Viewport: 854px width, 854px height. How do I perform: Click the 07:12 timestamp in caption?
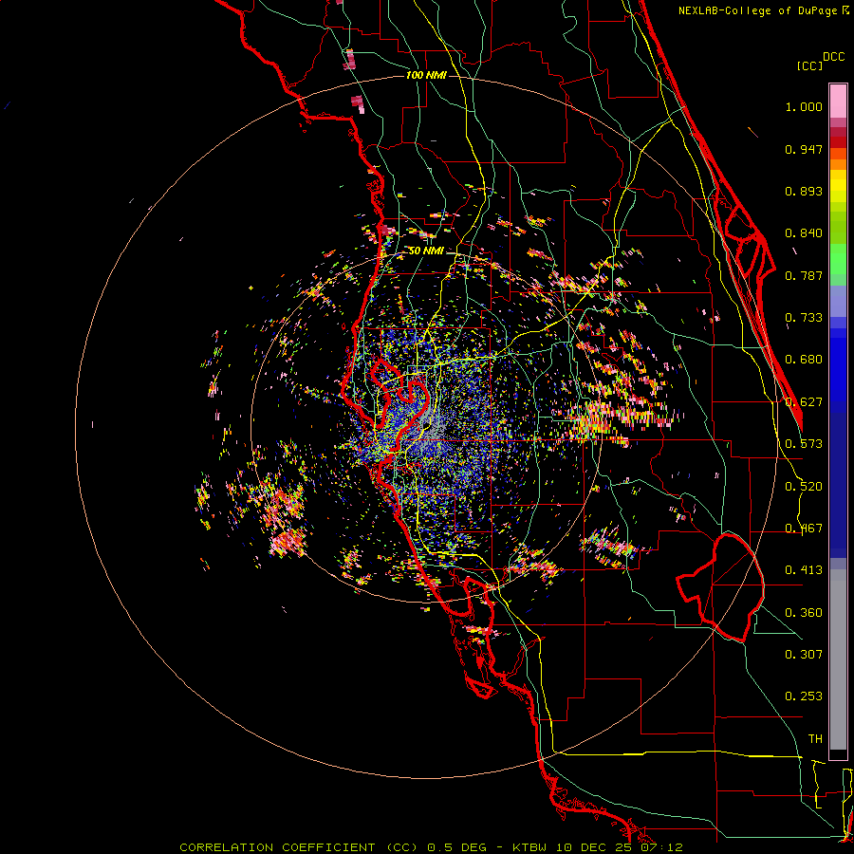tap(660, 847)
